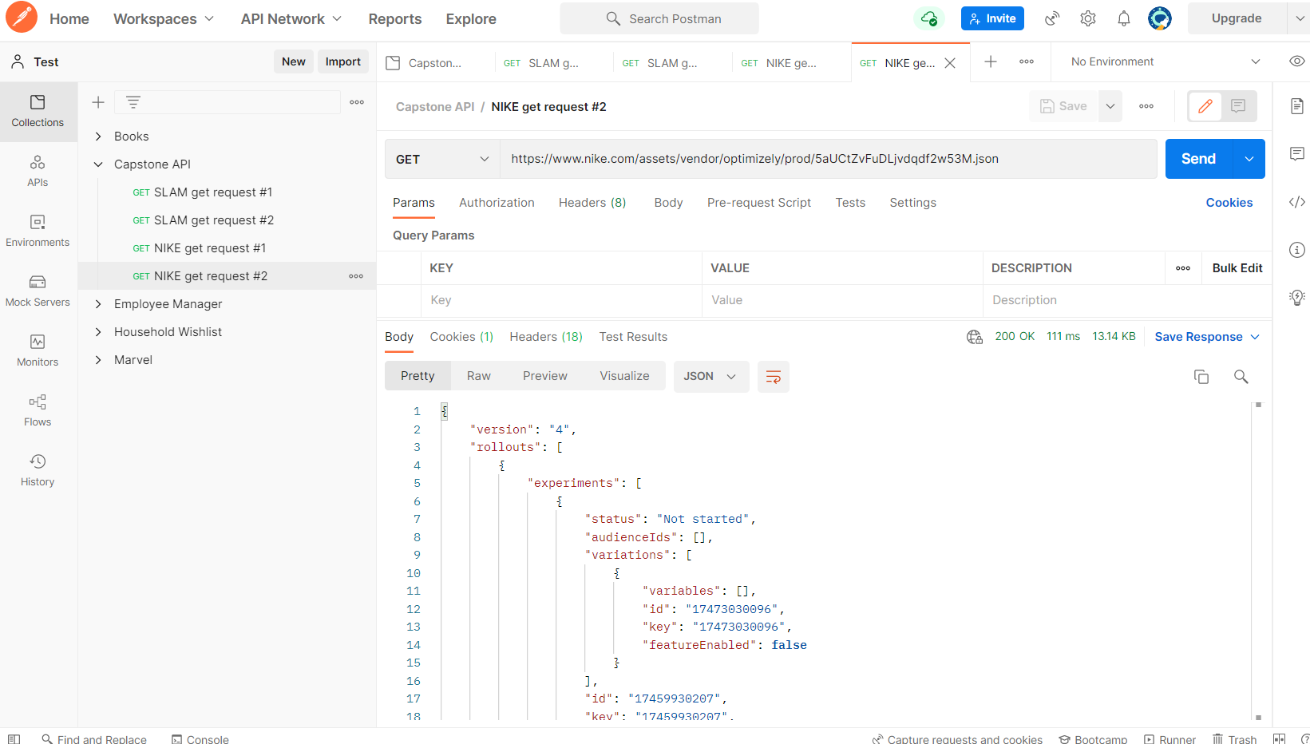Screen dimensions: 1310x744
Task: Open the Postman Console from the status bar
Action: (x=200, y=739)
